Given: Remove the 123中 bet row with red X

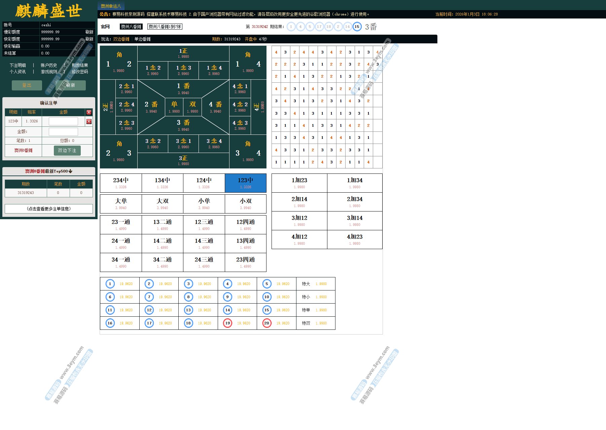Looking at the screenshot, I should pyautogui.click(x=89, y=121).
